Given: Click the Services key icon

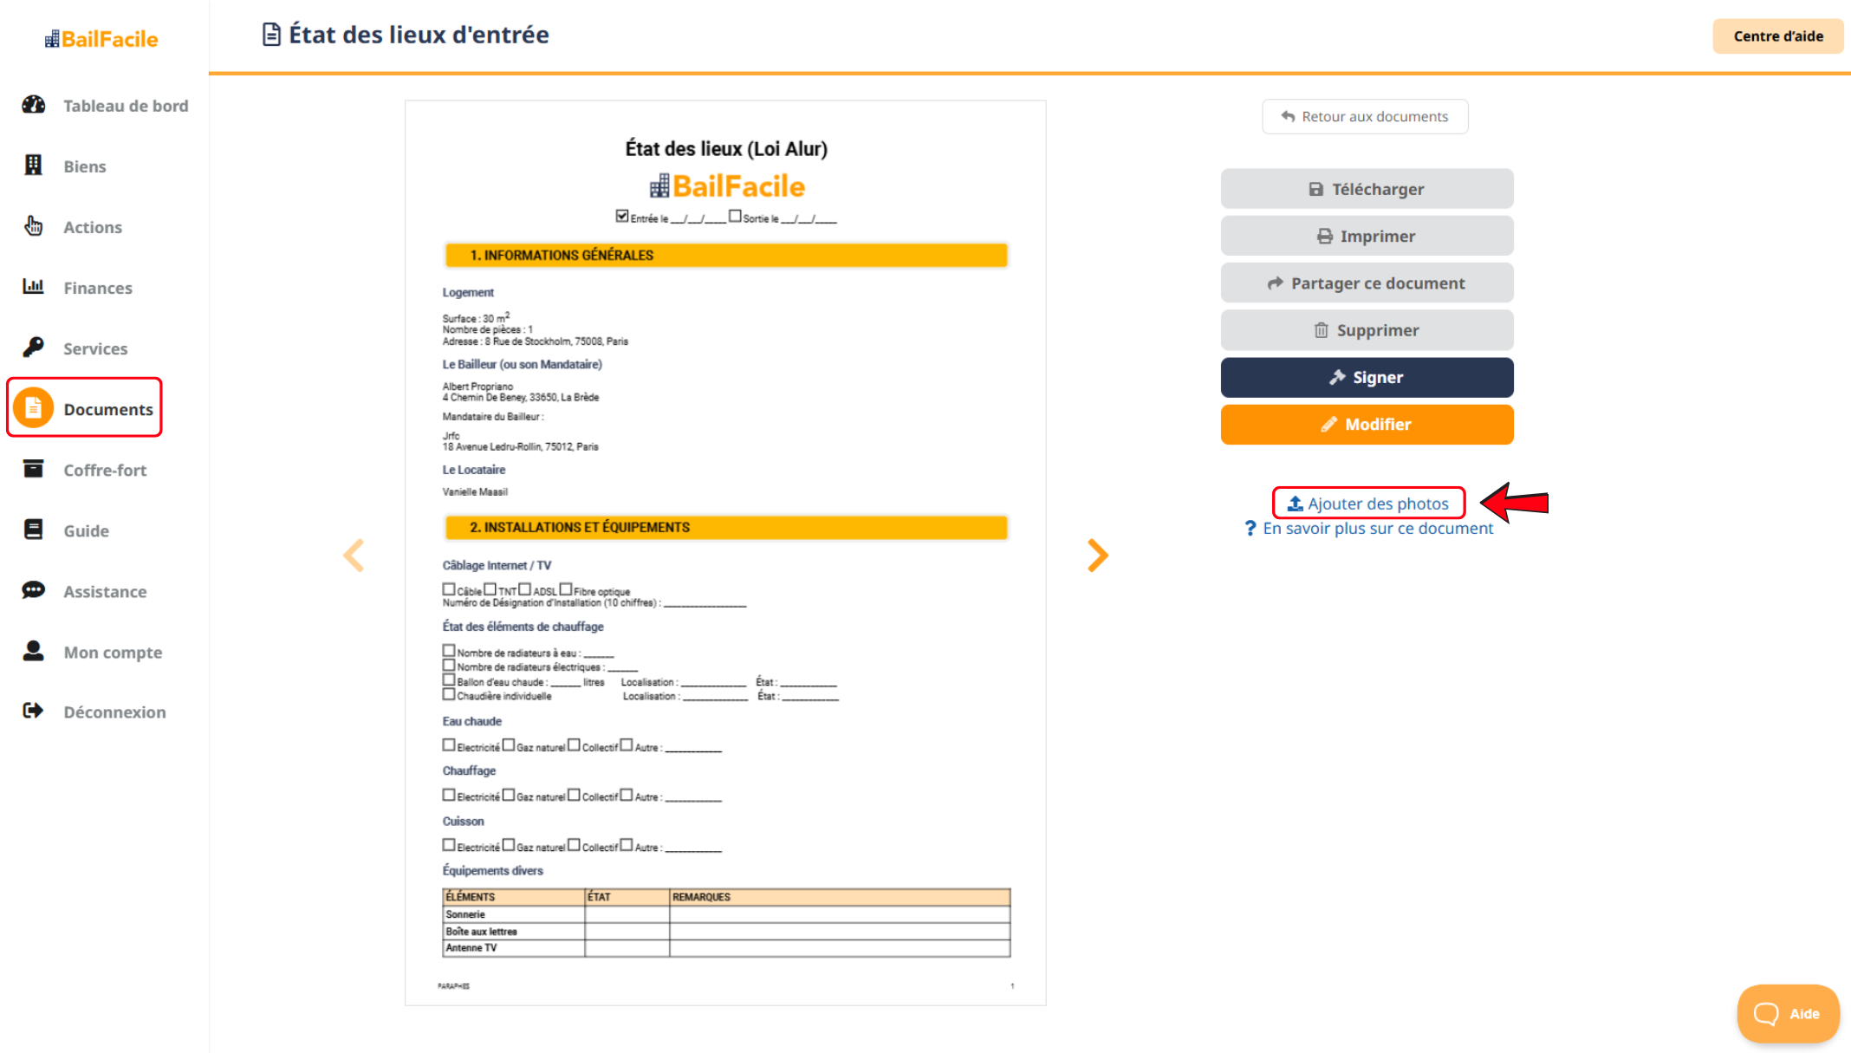Looking at the screenshot, I should (x=34, y=348).
